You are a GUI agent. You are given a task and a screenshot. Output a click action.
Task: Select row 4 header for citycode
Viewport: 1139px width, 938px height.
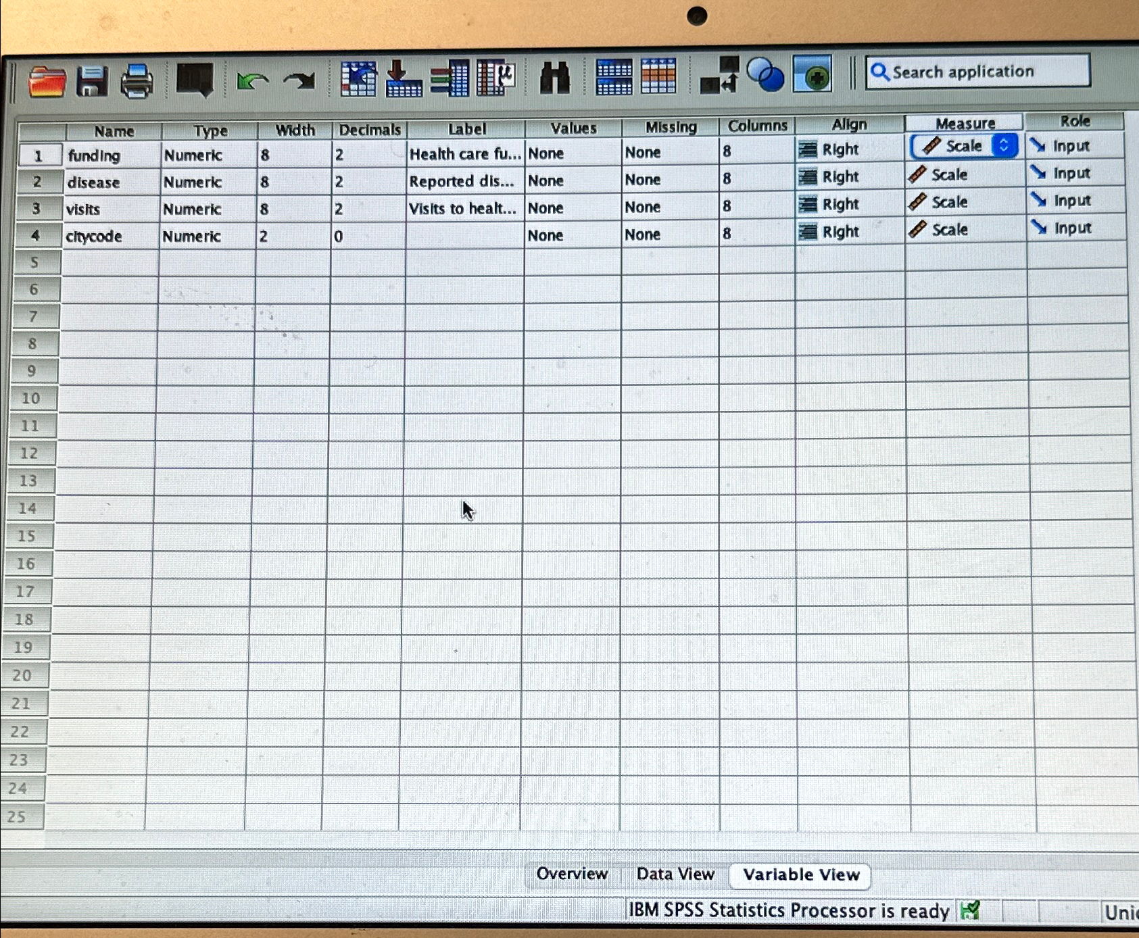(36, 236)
